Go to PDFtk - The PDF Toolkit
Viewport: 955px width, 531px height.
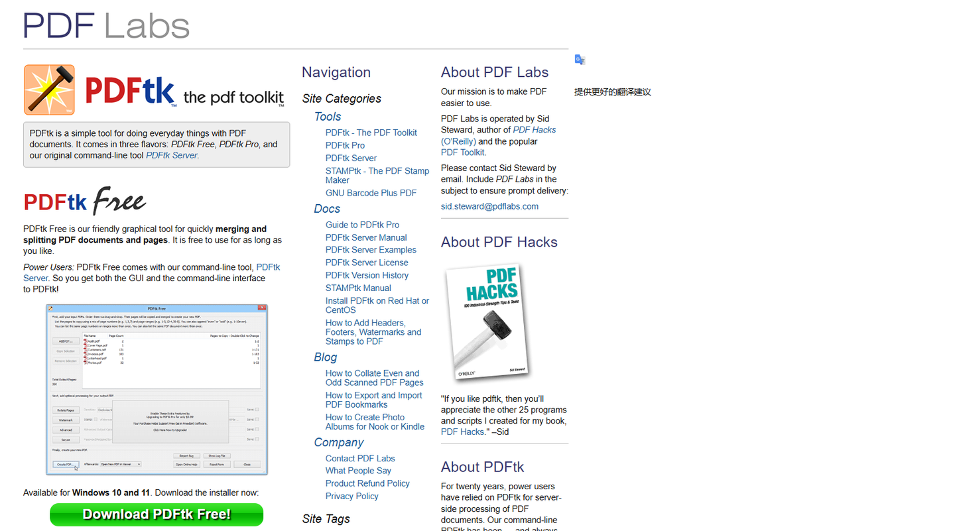click(371, 133)
